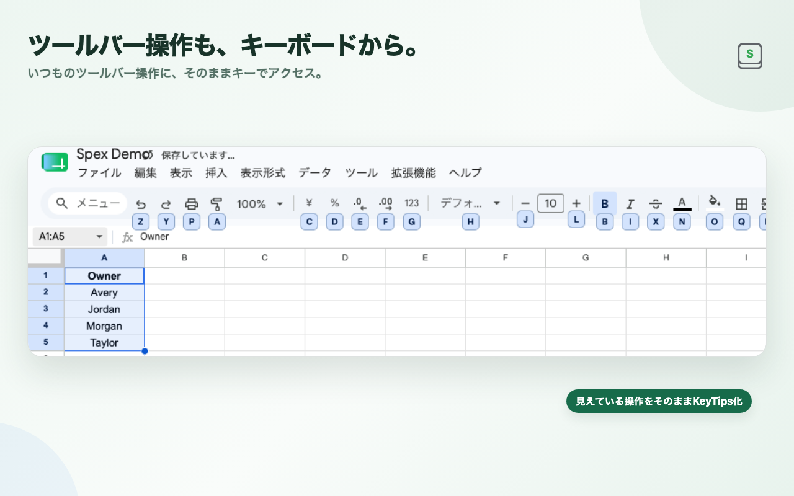Screen dimensions: 794x496
Task: Open the 表示 menu
Action: point(181,173)
